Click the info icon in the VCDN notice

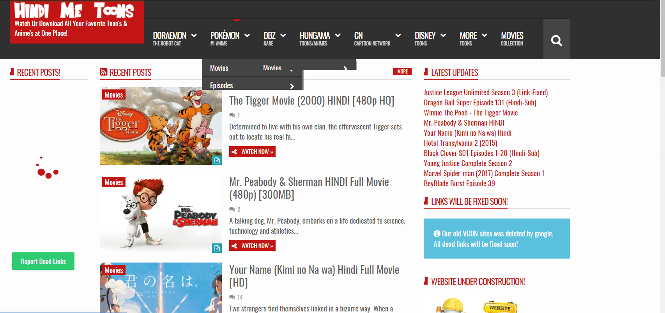(437, 234)
